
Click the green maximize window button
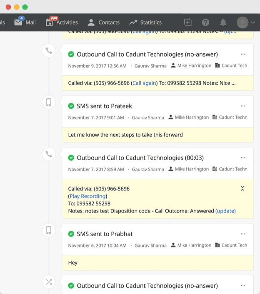pos(25,7)
